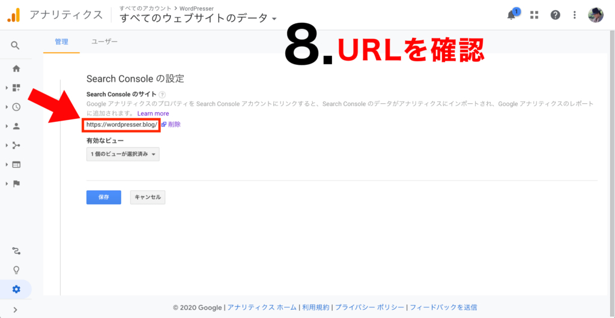Click the Google Analytics logo
The height and width of the screenshot is (318, 615).
[x=13, y=15]
